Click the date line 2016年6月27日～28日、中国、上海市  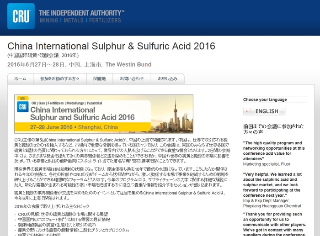click(54, 65)
